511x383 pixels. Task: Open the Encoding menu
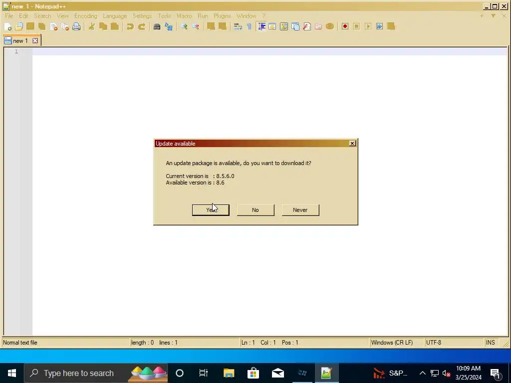(x=86, y=16)
